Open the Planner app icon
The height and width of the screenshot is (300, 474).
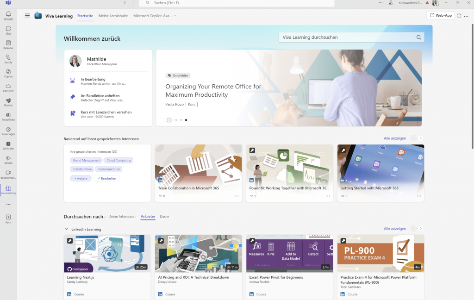[x=8, y=102]
